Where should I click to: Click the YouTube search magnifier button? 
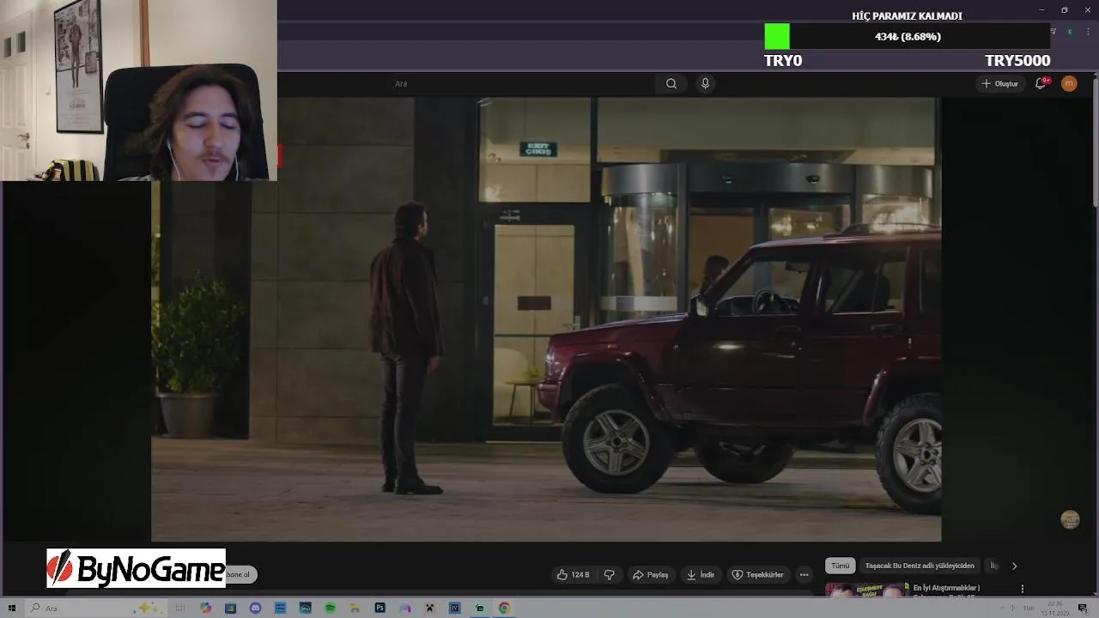671,83
